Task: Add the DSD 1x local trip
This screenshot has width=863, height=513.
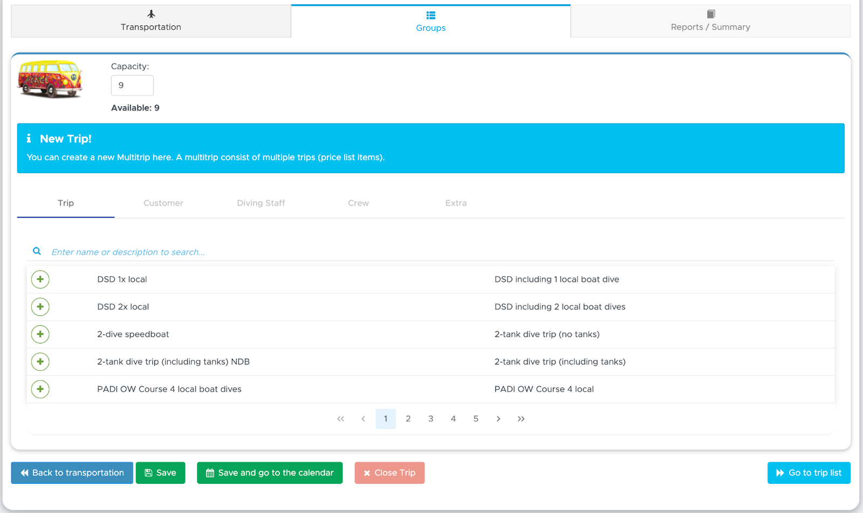Action: pos(40,279)
